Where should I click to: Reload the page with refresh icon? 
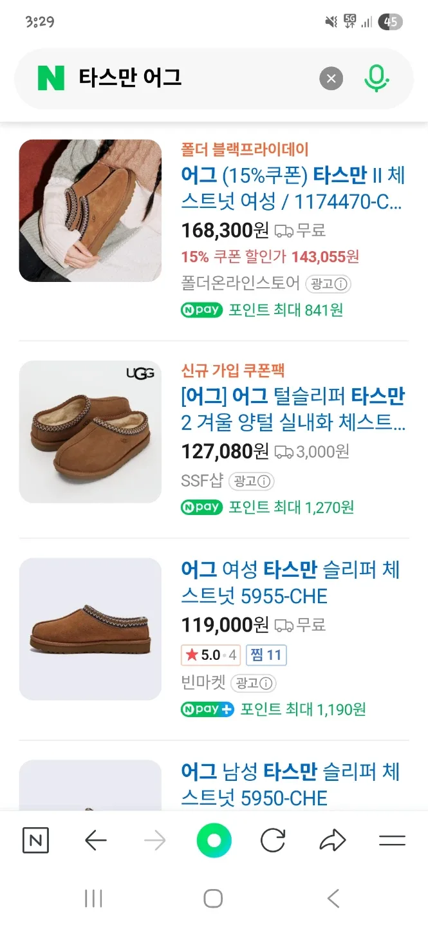(273, 841)
